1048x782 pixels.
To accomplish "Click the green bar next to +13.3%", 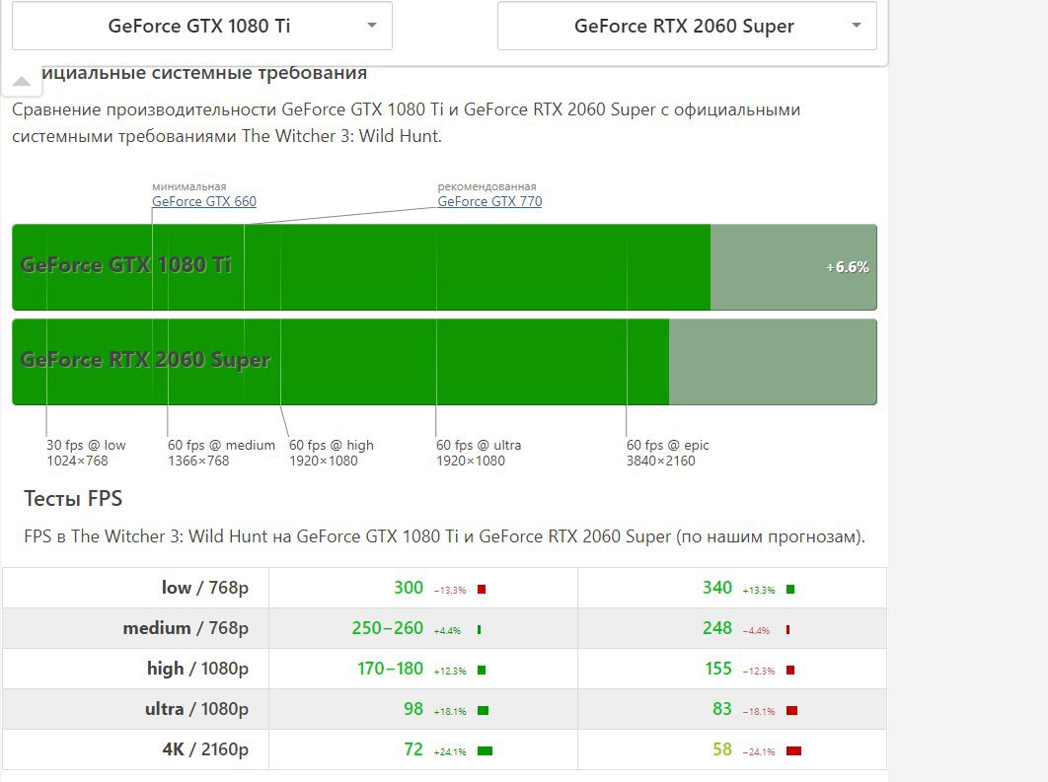I will tap(790, 590).
